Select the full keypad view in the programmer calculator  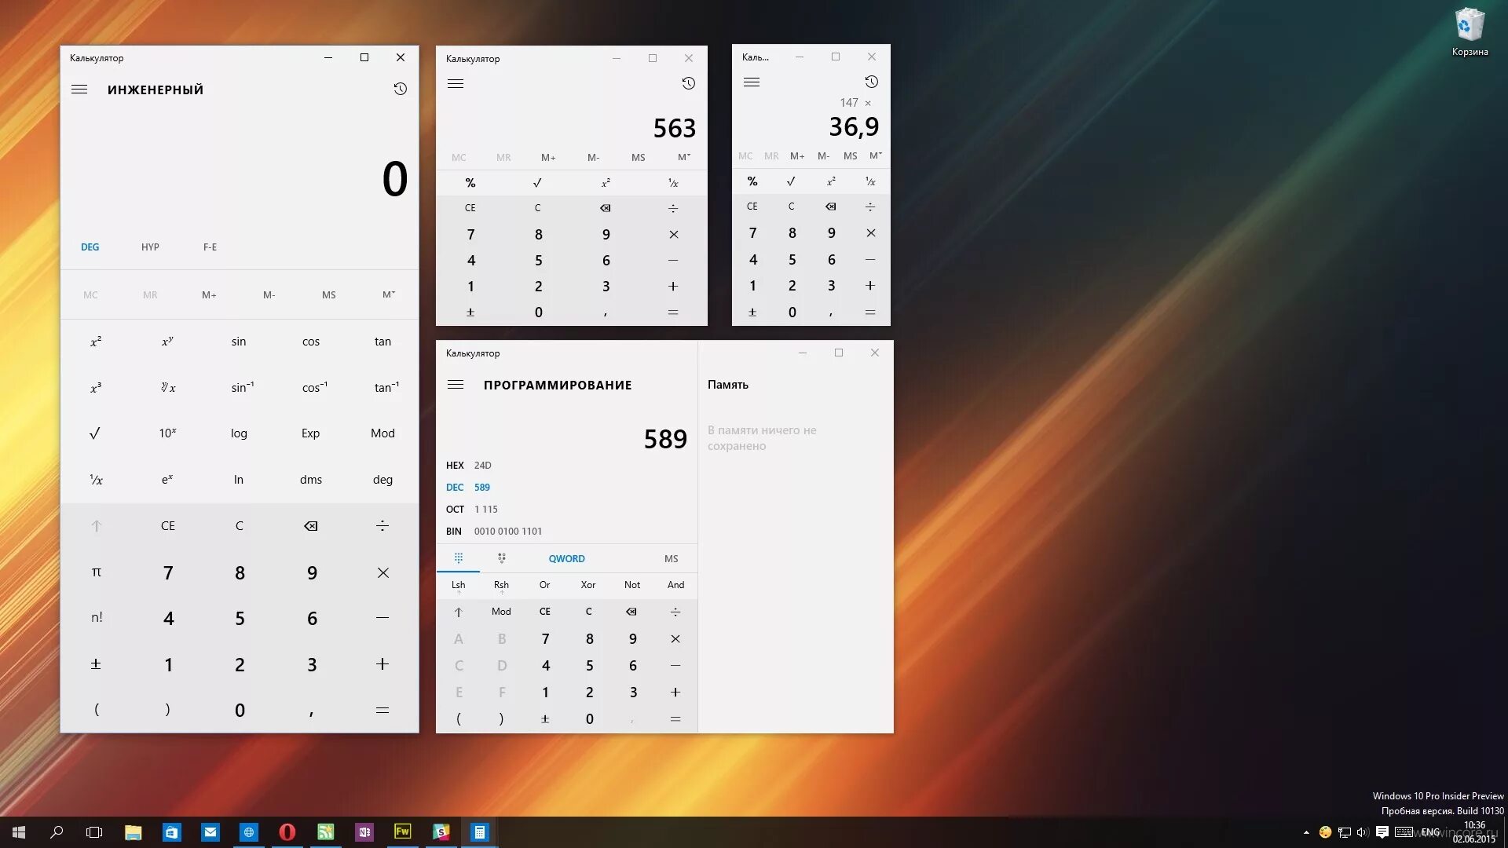459,558
